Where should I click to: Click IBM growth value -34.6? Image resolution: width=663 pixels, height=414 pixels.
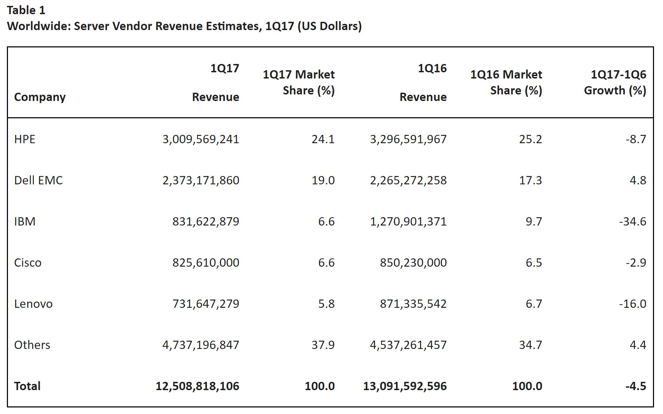tap(633, 221)
